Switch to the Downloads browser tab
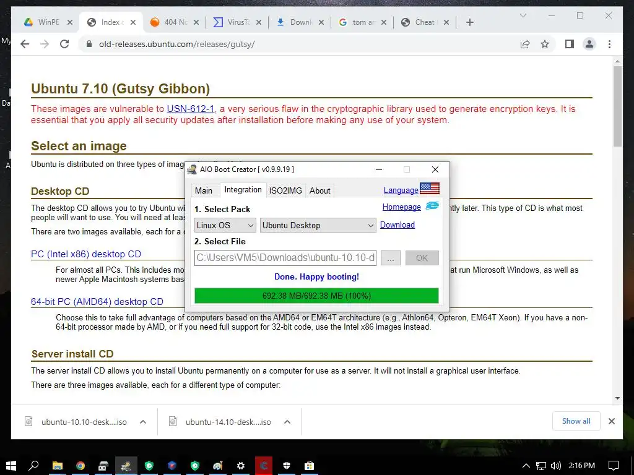The height and width of the screenshot is (475, 634). [x=300, y=22]
